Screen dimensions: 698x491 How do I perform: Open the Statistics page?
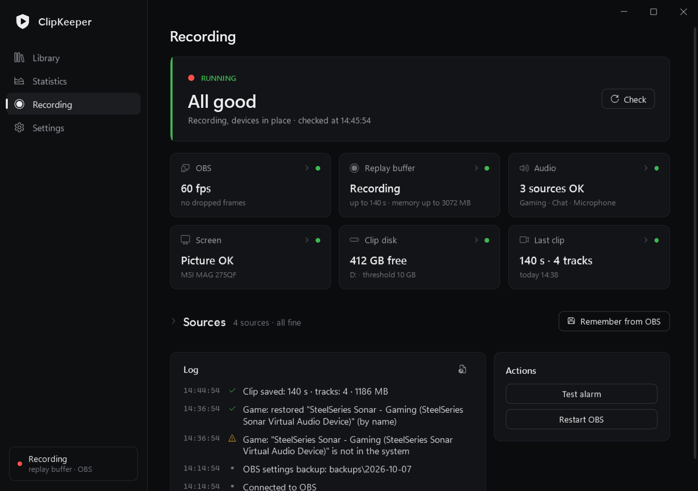click(x=74, y=81)
